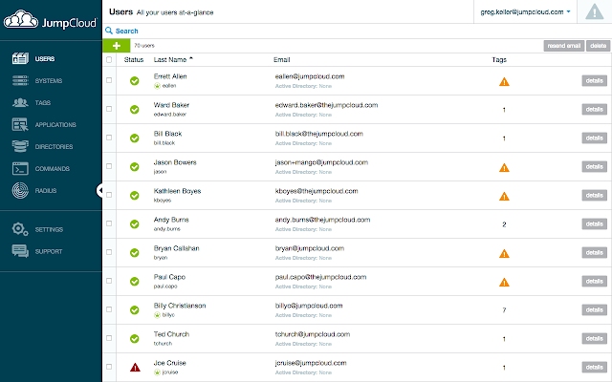Open the Systems server icon
612x382 pixels.
pos(20,80)
